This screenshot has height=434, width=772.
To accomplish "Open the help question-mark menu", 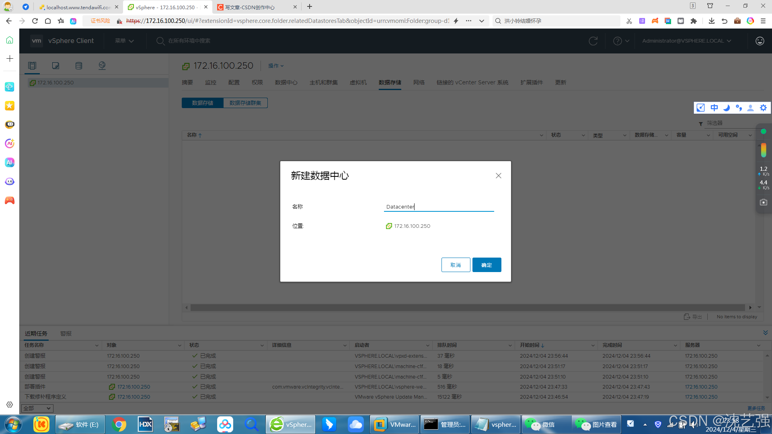I will click(x=621, y=41).
